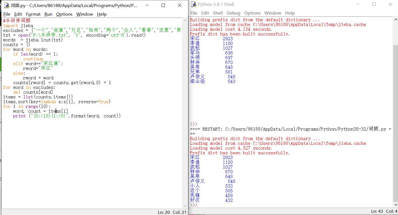
Task: Click the first 'Building prefix dict' line in Shell
Action: coord(255,20)
